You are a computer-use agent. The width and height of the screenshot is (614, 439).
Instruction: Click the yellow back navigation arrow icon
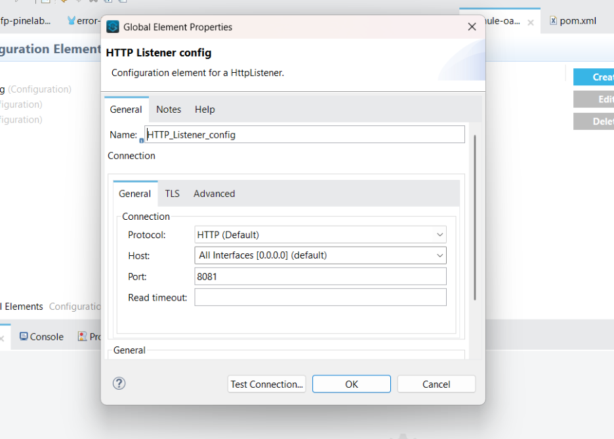point(63,3)
